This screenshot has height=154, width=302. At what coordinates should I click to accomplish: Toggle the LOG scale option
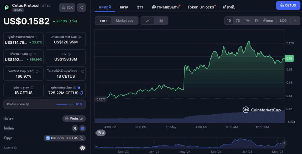pos(283,21)
